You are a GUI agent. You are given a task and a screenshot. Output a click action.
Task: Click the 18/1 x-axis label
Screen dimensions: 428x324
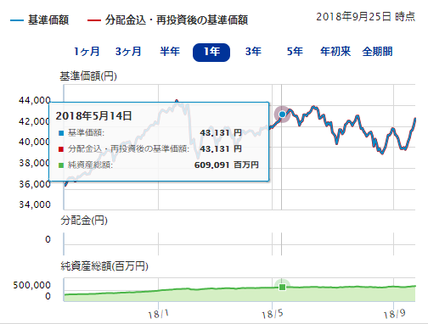point(158,314)
